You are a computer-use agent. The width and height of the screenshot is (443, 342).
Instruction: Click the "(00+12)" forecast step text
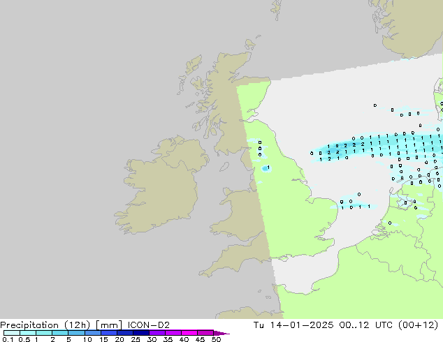(418, 325)
